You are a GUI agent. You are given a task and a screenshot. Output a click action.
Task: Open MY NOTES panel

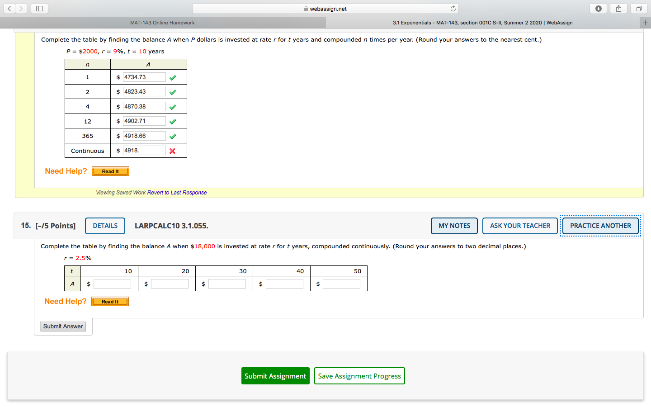click(x=454, y=226)
